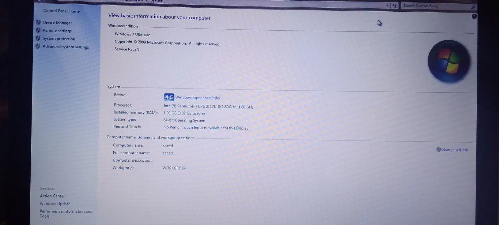The image size is (499, 225).
Task: Click the View basic information heading
Action: pos(159,17)
